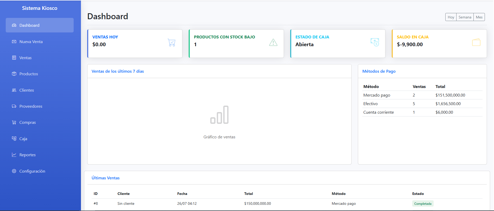Go to Ventas section

(x=40, y=58)
